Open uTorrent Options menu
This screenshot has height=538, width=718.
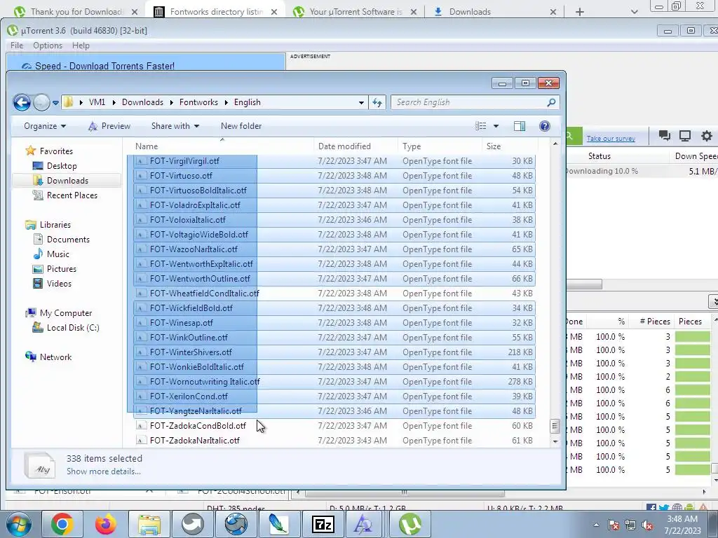[47, 46]
